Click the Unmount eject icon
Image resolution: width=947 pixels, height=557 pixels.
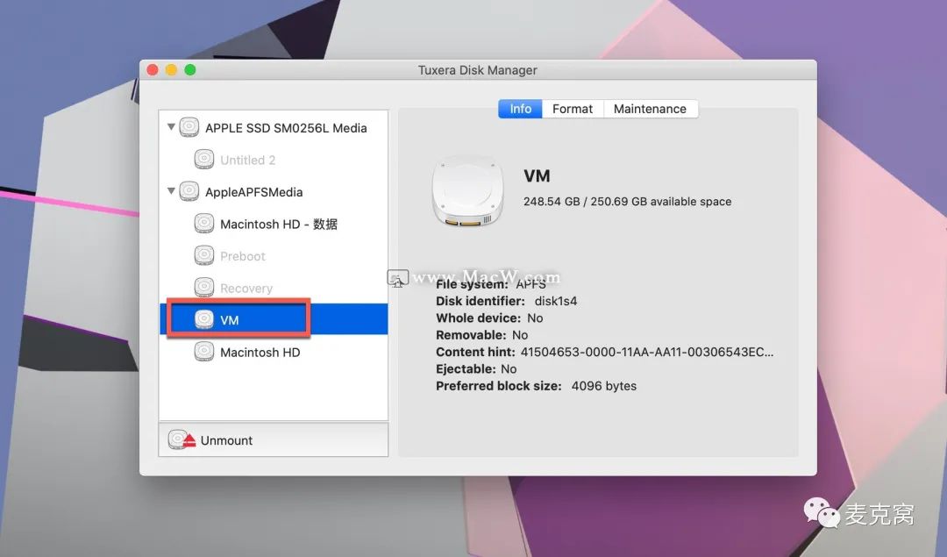182,439
